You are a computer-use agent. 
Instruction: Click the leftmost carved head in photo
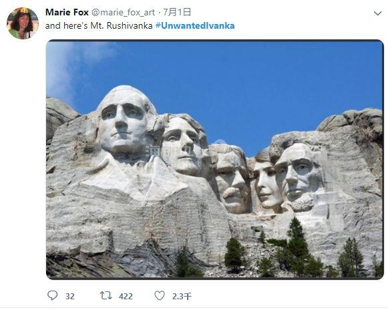point(124,122)
